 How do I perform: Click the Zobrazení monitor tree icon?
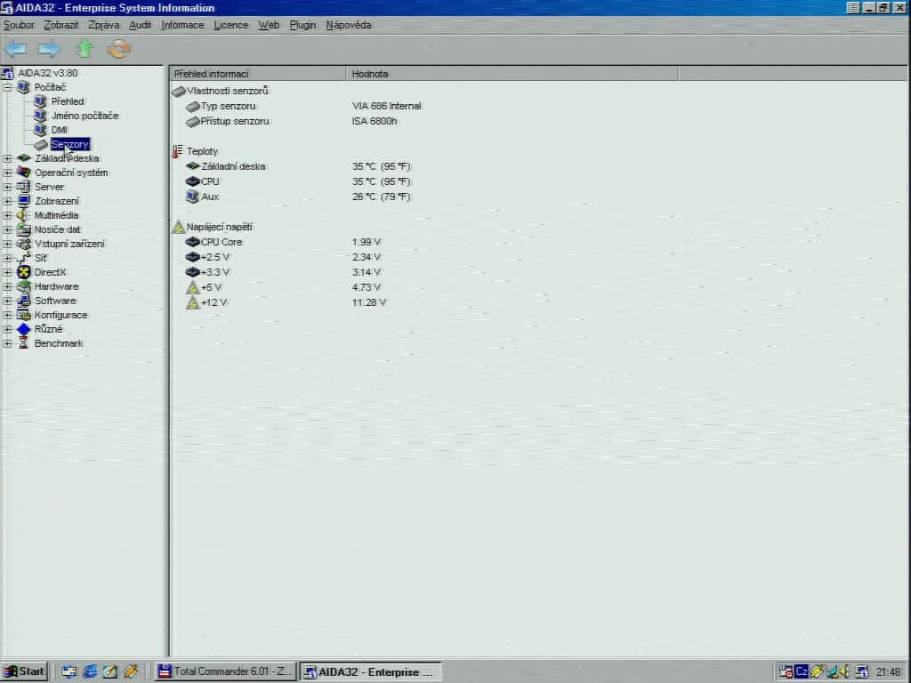click(23, 201)
